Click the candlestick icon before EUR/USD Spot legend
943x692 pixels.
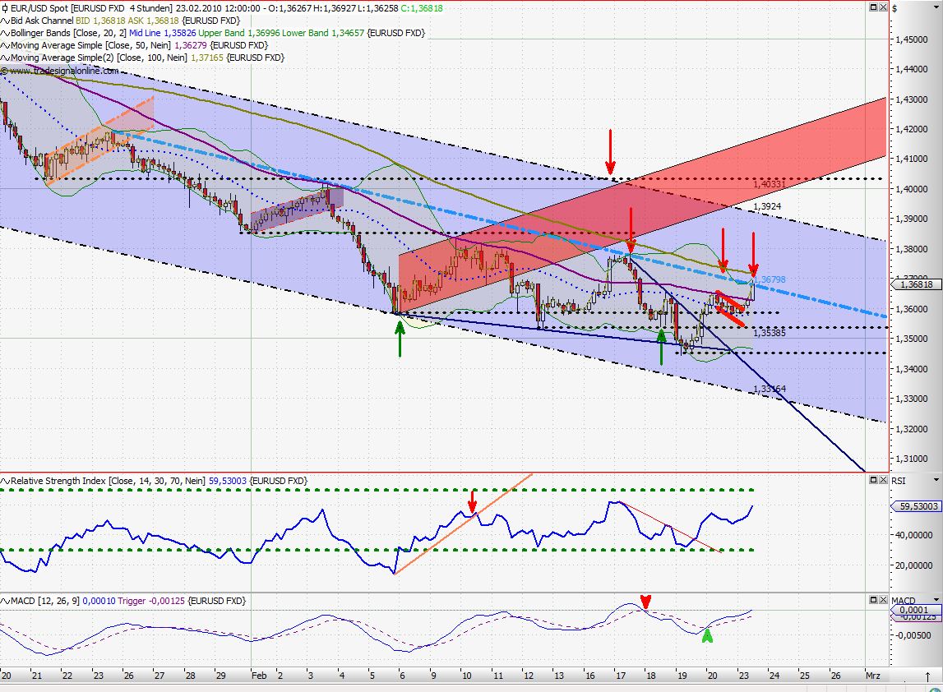(x=5, y=8)
